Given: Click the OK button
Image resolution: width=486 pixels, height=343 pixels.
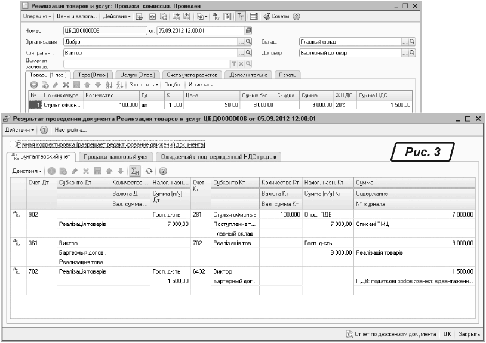Looking at the screenshot, I should pos(447,335).
